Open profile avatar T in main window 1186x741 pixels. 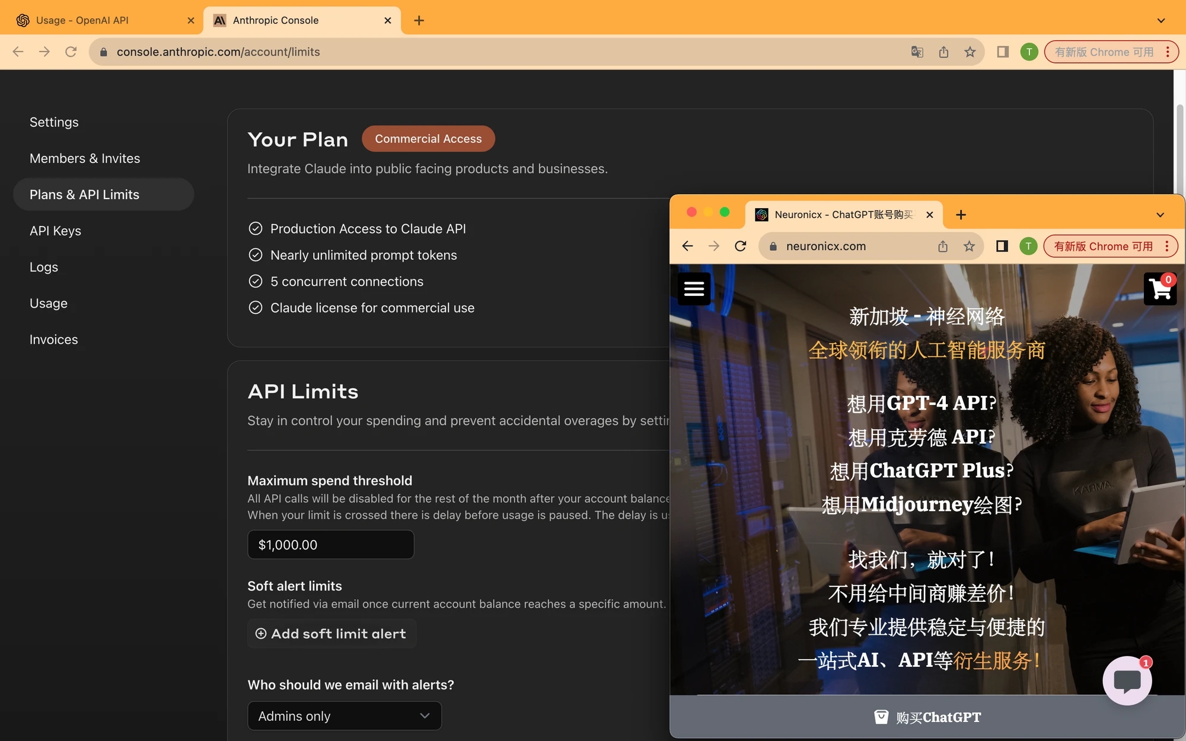(1029, 52)
